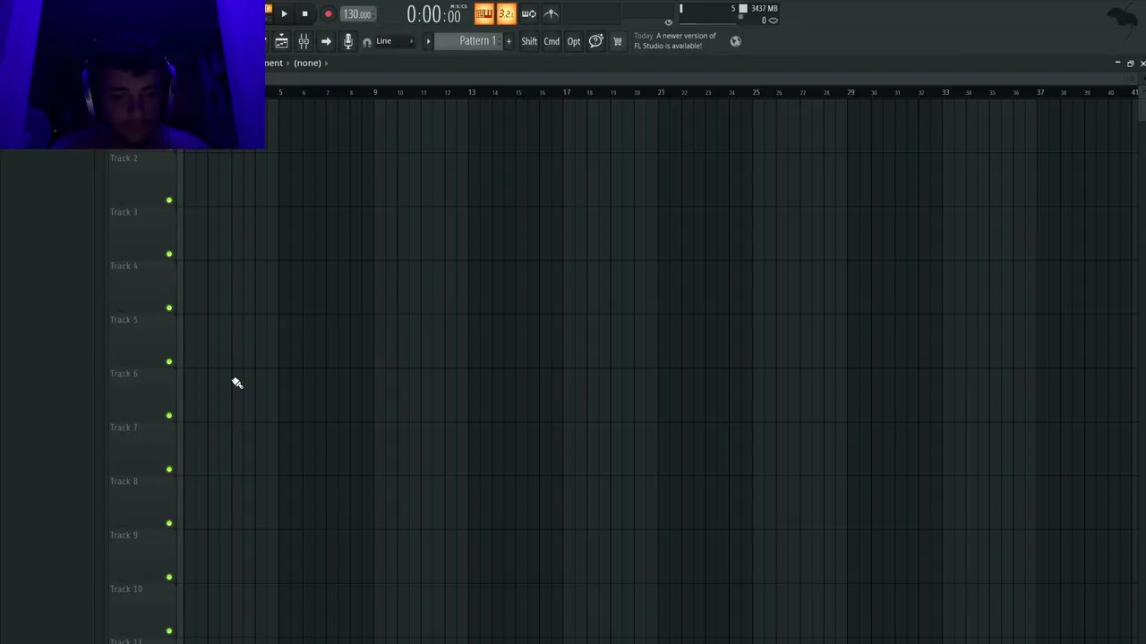Screen dimensions: 1146x644
Task: Open the mixer icon
Action: (304, 41)
